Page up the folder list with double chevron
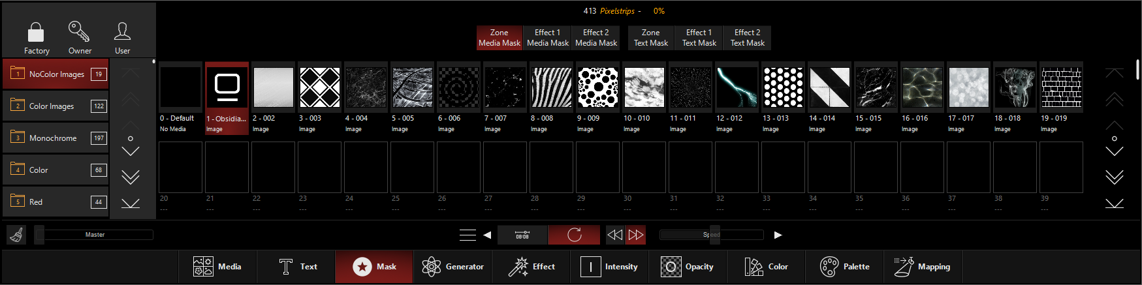 (x=131, y=98)
